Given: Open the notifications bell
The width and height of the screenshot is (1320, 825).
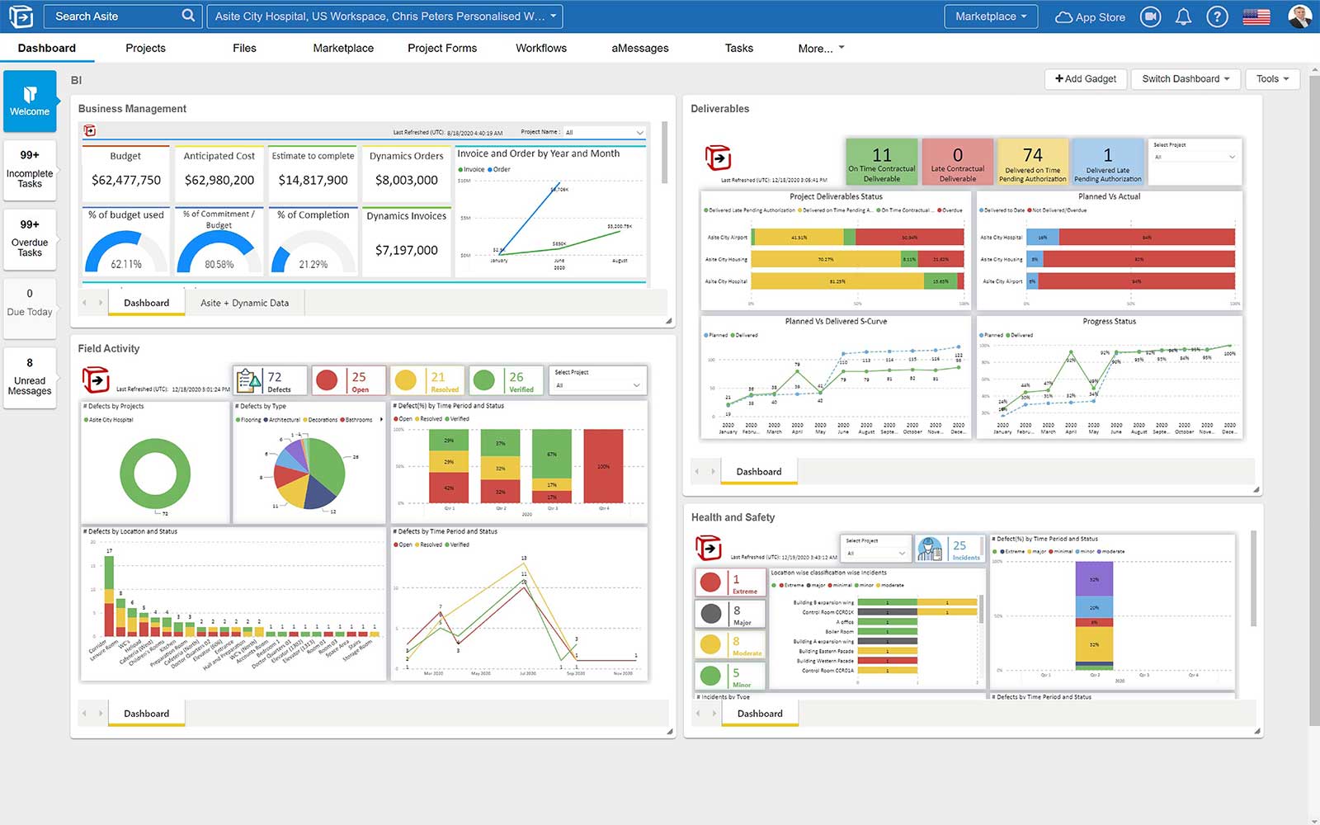Looking at the screenshot, I should point(1185,16).
